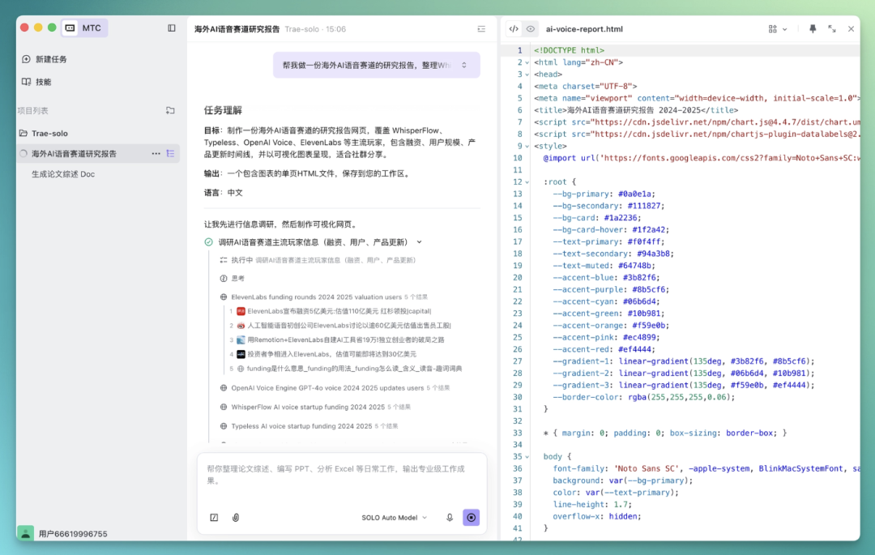Click the globe icon beside WhisperFlow search
This screenshot has width=875, height=555.
coord(224,408)
